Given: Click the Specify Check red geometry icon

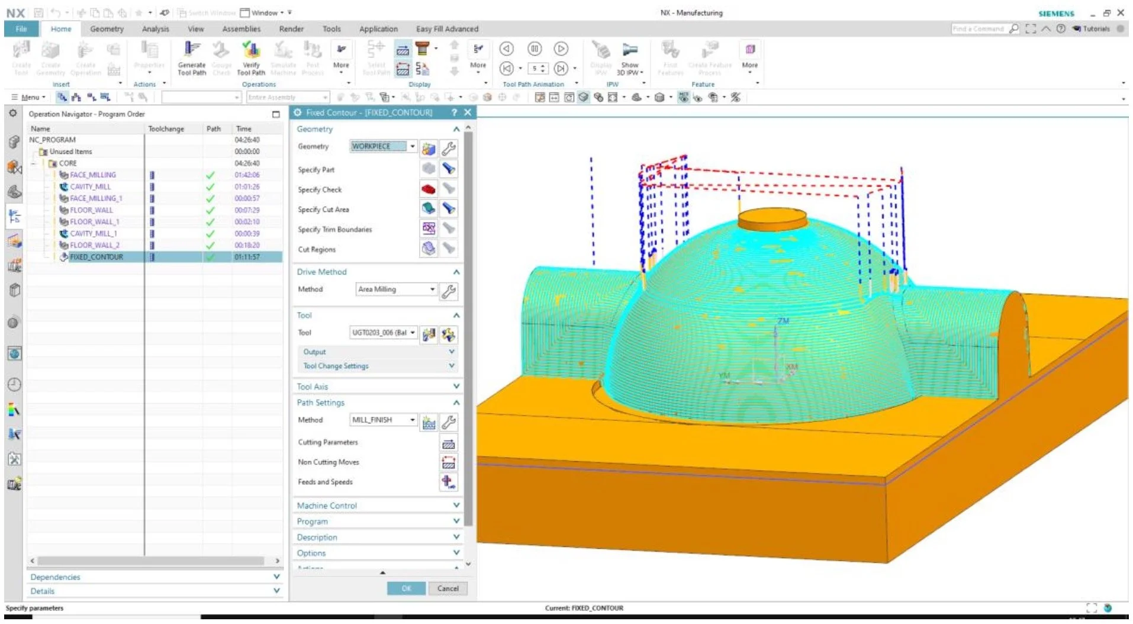Looking at the screenshot, I should tap(429, 189).
